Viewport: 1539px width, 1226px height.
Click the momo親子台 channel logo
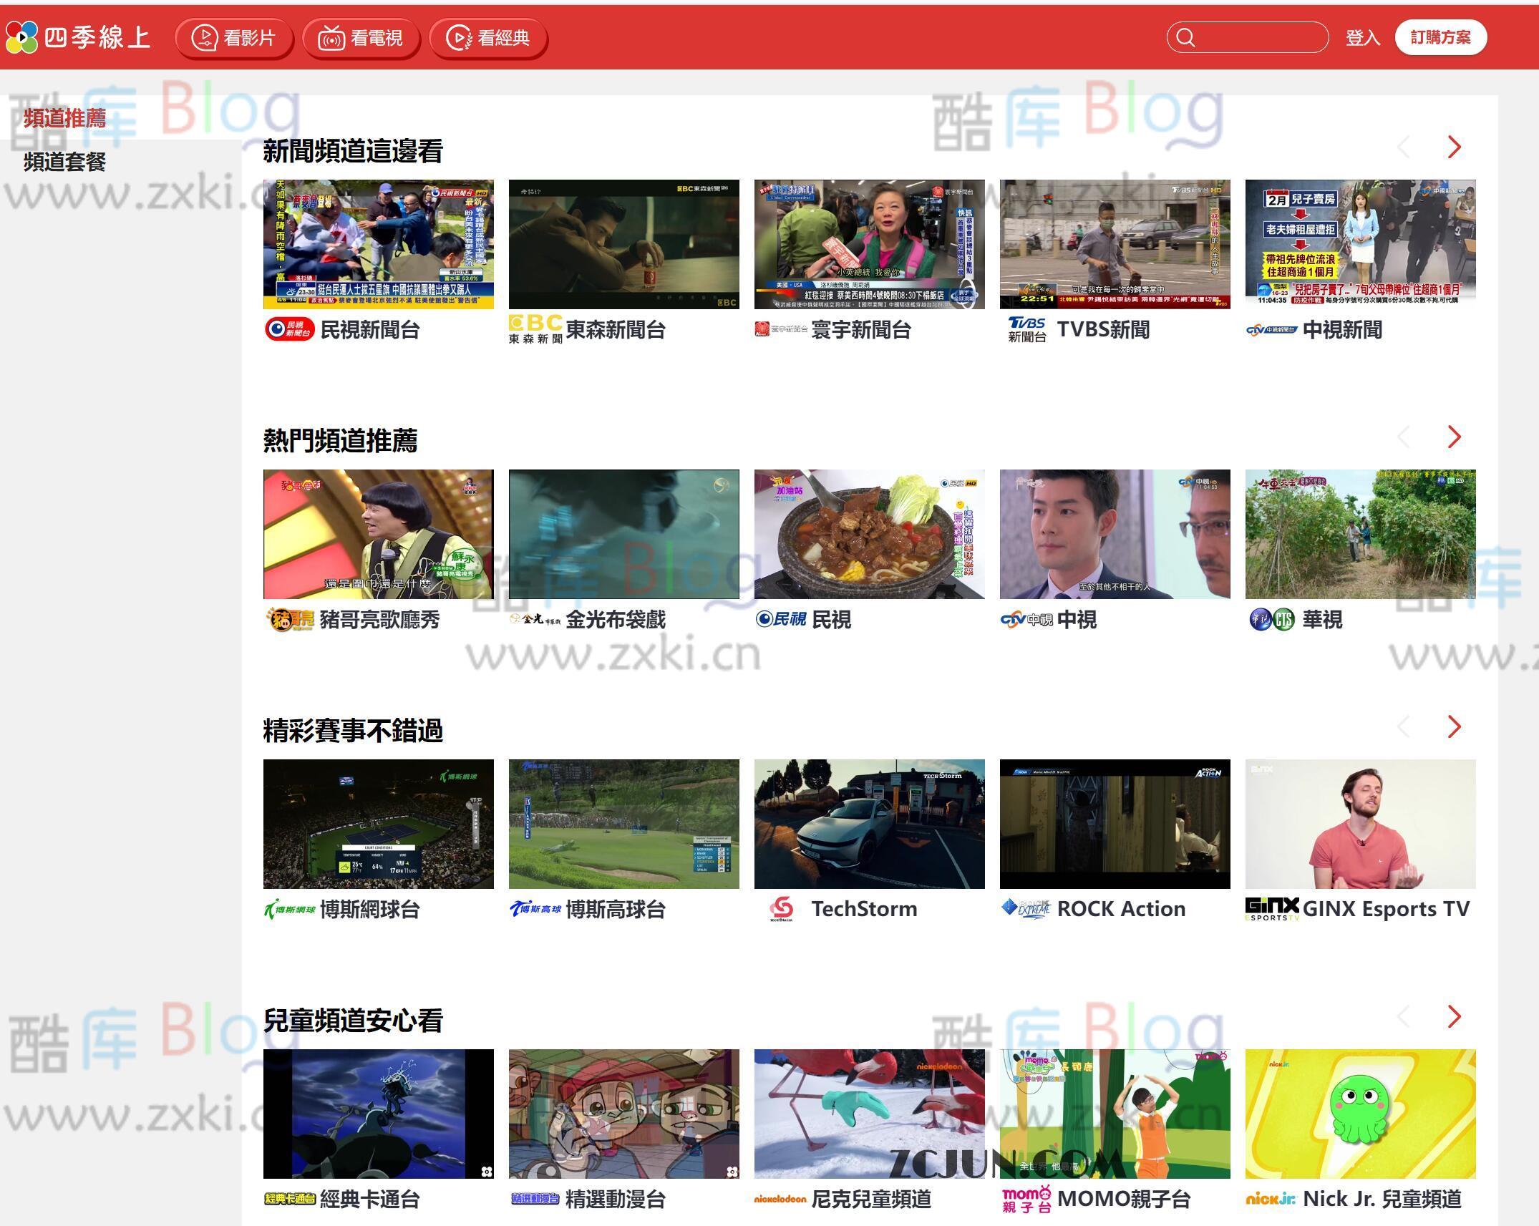tap(1026, 1198)
